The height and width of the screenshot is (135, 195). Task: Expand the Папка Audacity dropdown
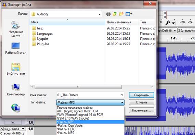[100, 14]
